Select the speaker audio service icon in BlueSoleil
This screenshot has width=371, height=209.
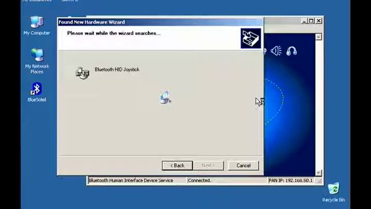(x=276, y=51)
